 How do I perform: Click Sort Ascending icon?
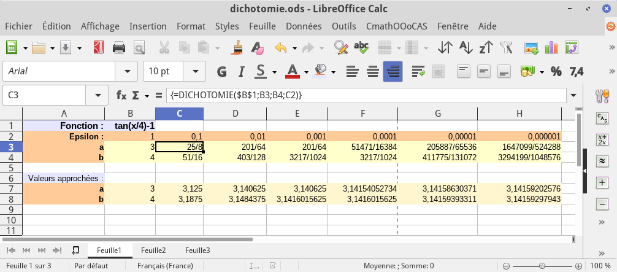tap(466, 48)
